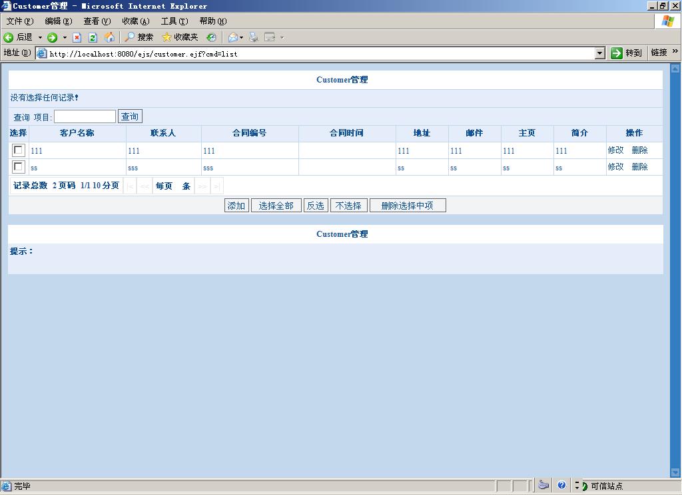Expand the address bar dropdown

click(600, 53)
